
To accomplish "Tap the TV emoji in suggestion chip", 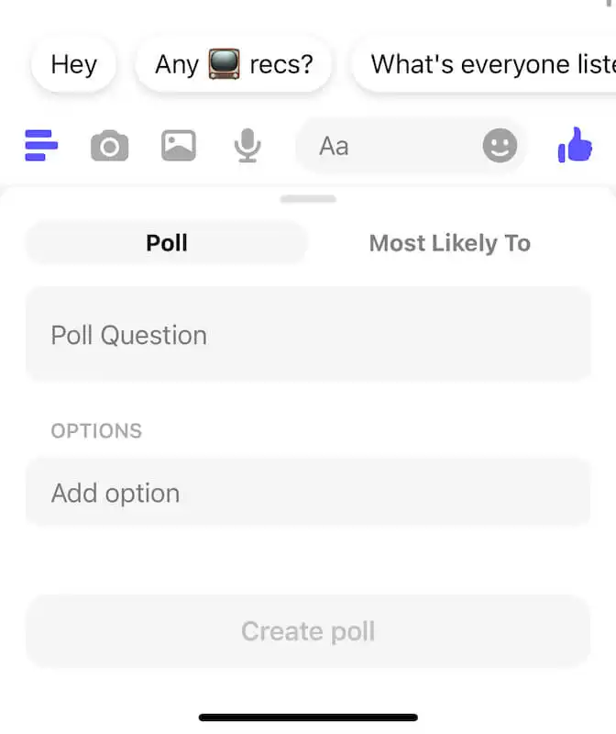I will pyautogui.click(x=224, y=64).
